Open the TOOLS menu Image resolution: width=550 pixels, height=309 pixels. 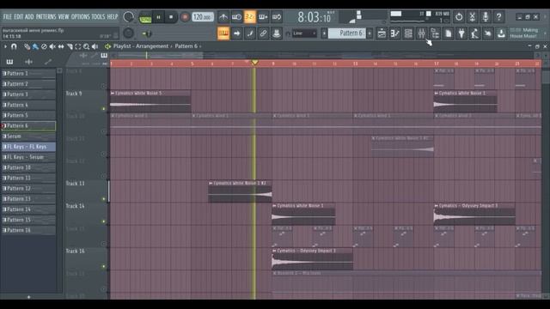[x=98, y=17]
